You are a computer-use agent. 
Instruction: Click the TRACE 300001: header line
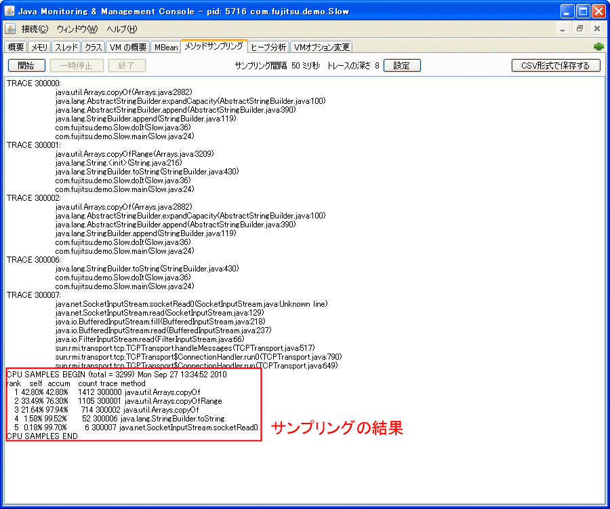(x=34, y=145)
